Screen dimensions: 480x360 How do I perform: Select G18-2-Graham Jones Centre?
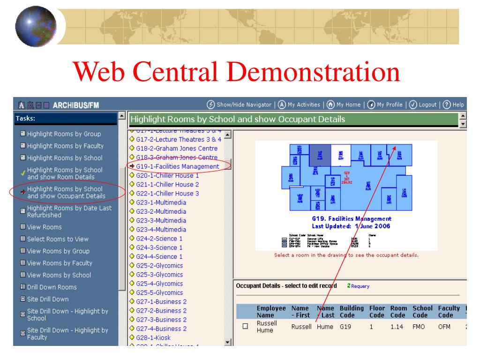tap(177, 148)
